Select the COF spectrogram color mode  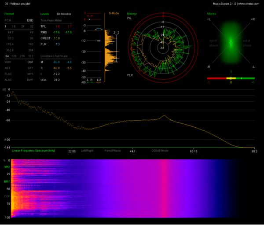(7, 196)
